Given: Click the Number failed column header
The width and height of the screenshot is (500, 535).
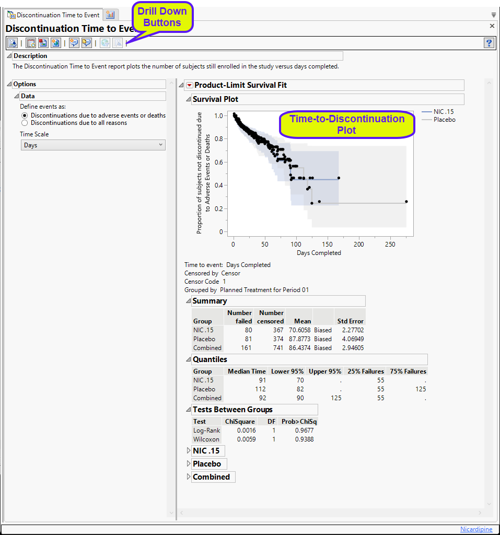Looking at the screenshot, I should pos(240,317).
